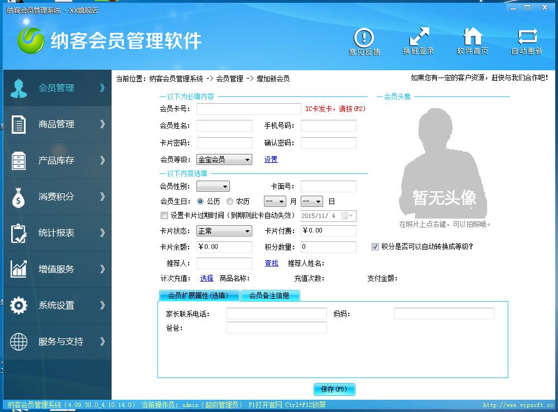Toggle 积分是否可以自动转换成等级 checkbox
Image resolution: width=558 pixels, height=412 pixels.
376,246
